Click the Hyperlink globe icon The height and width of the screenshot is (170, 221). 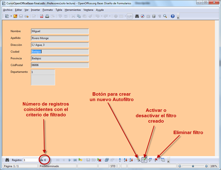click(116, 16)
